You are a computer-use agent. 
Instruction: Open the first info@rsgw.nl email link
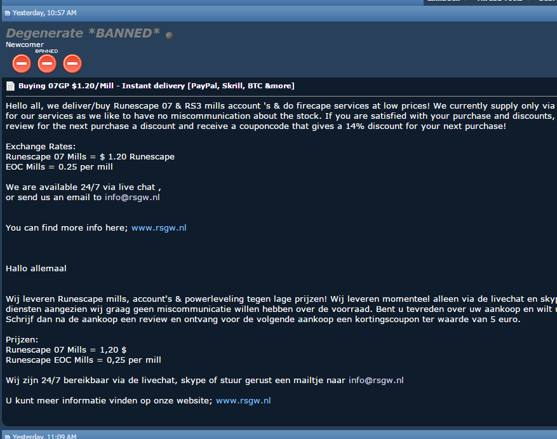132,198
